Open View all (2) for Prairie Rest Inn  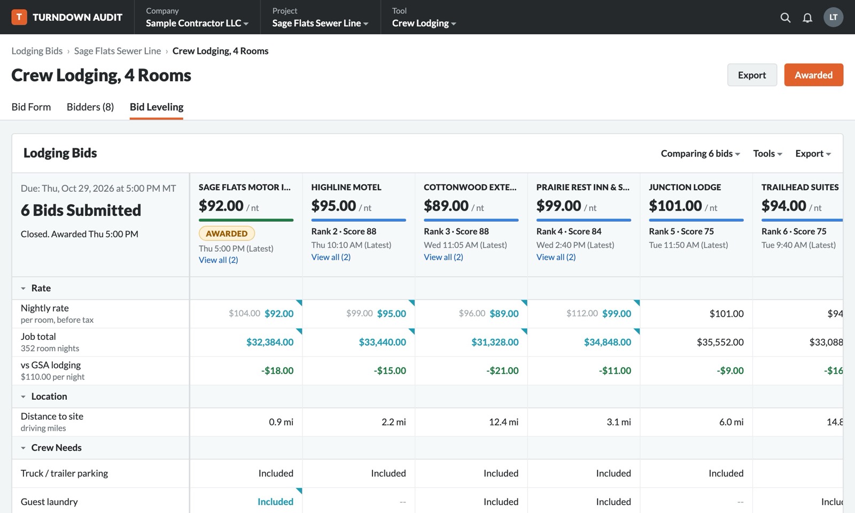pos(556,257)
